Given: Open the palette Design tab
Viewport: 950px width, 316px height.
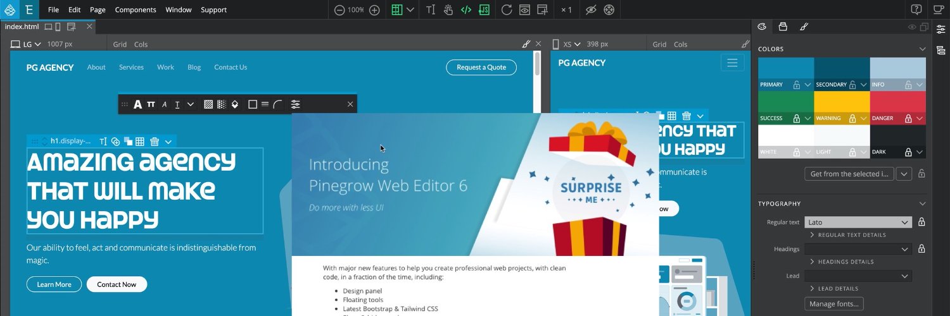Looking at the screenshot, I should (x=762, y=27).
